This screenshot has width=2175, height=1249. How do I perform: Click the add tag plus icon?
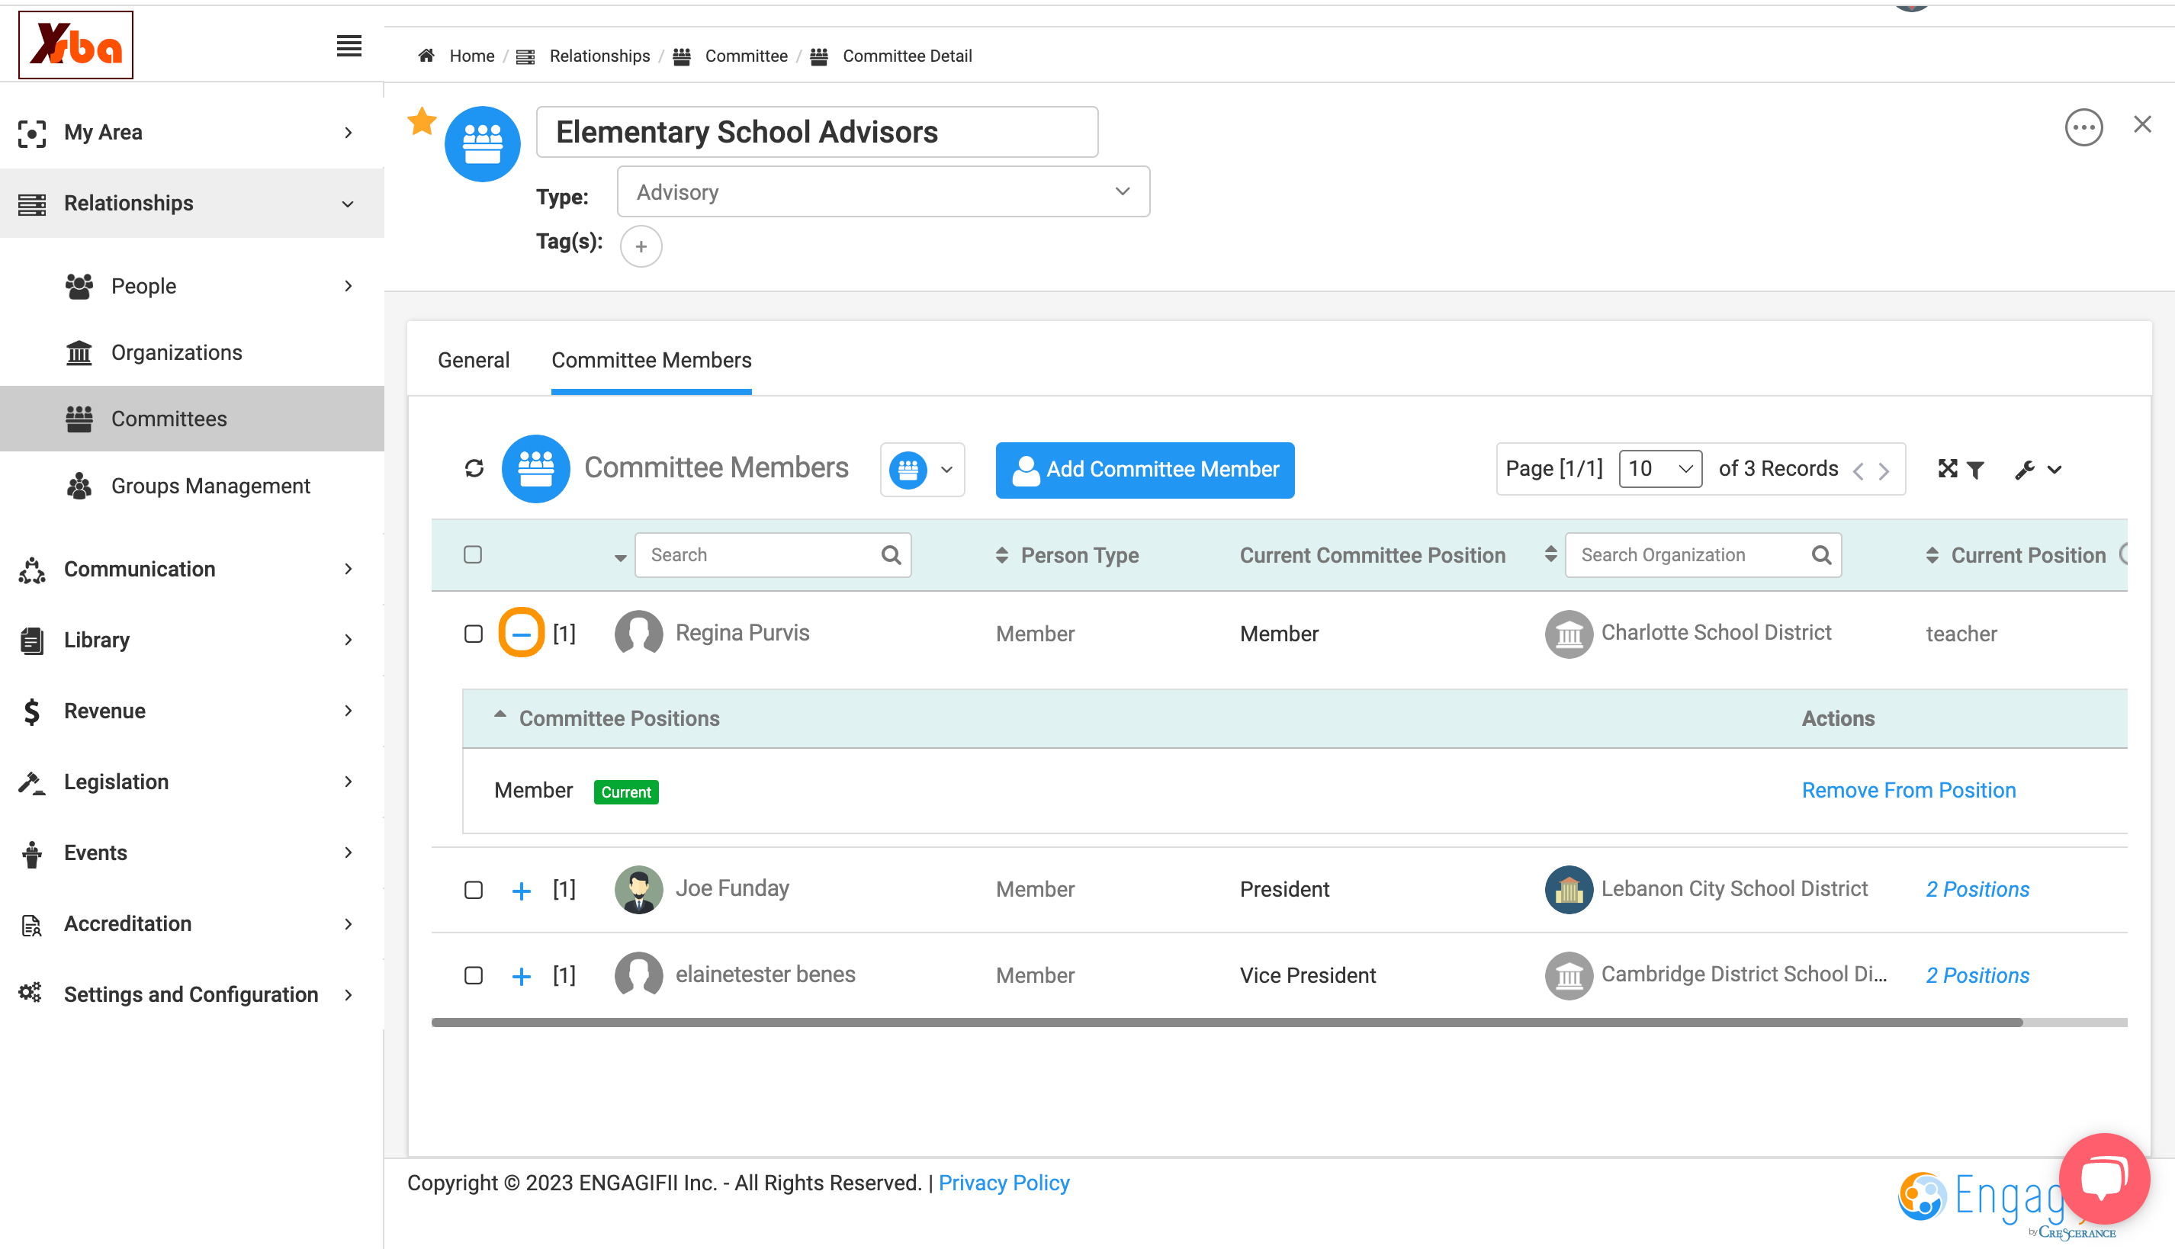(x=640, y=246)
